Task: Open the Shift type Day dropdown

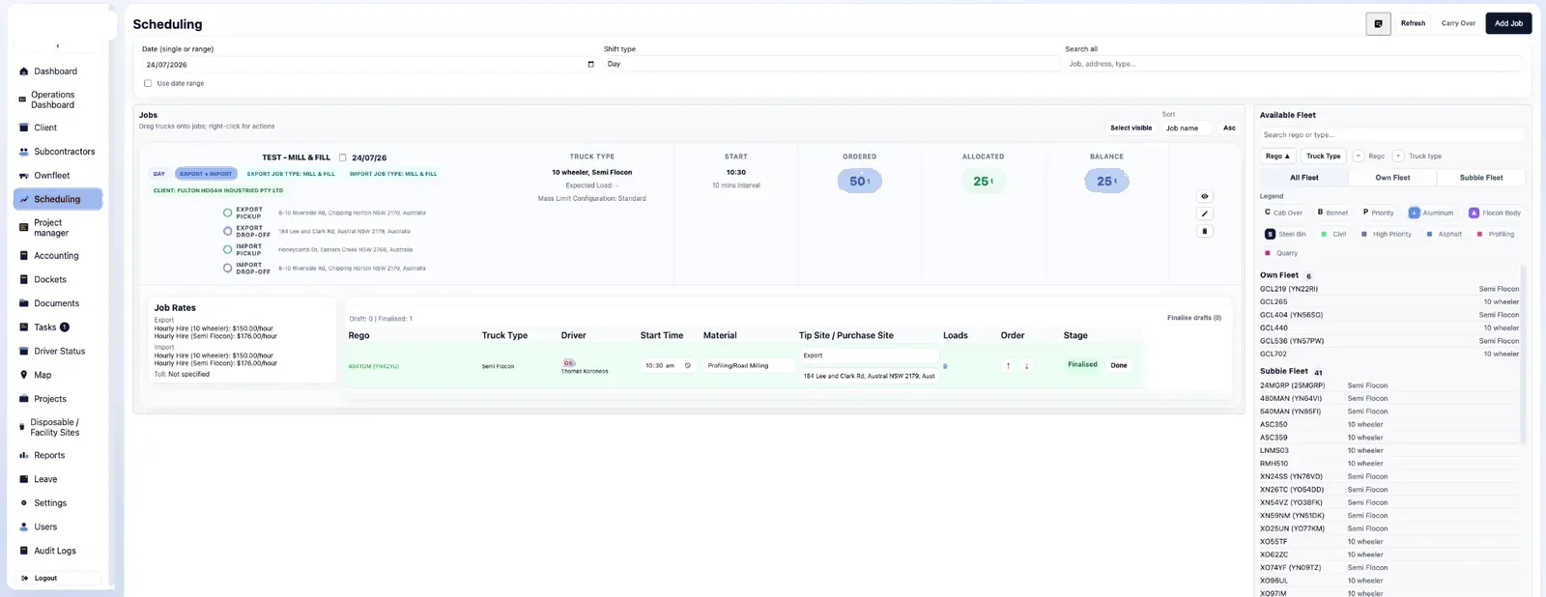Action: click(x=831, y=65)
